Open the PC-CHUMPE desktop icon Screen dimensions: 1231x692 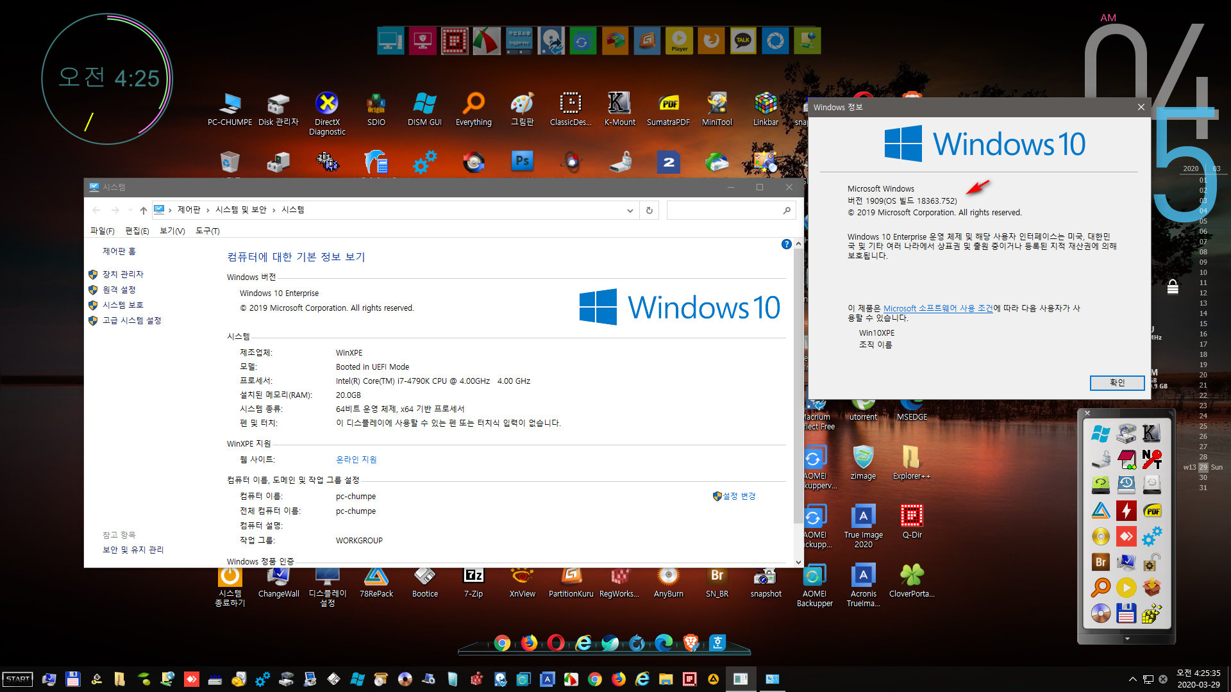pyautogui.click(x=230, y=109)
